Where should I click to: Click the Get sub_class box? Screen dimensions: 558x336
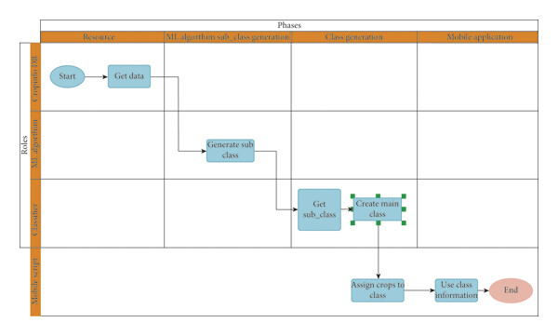(319, 209)
